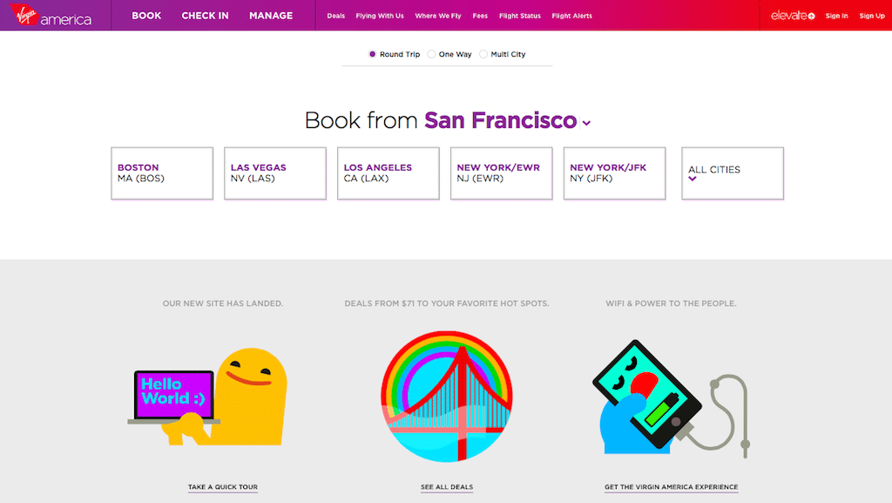892x503 pixels.
Task: Choose New York/EWR destination
Action: [x=501, y=173]
